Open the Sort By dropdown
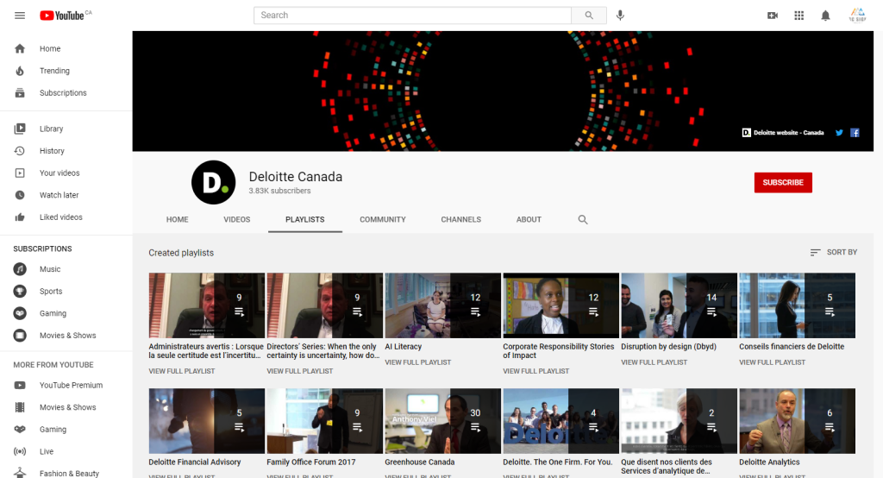 pos(833,252)
